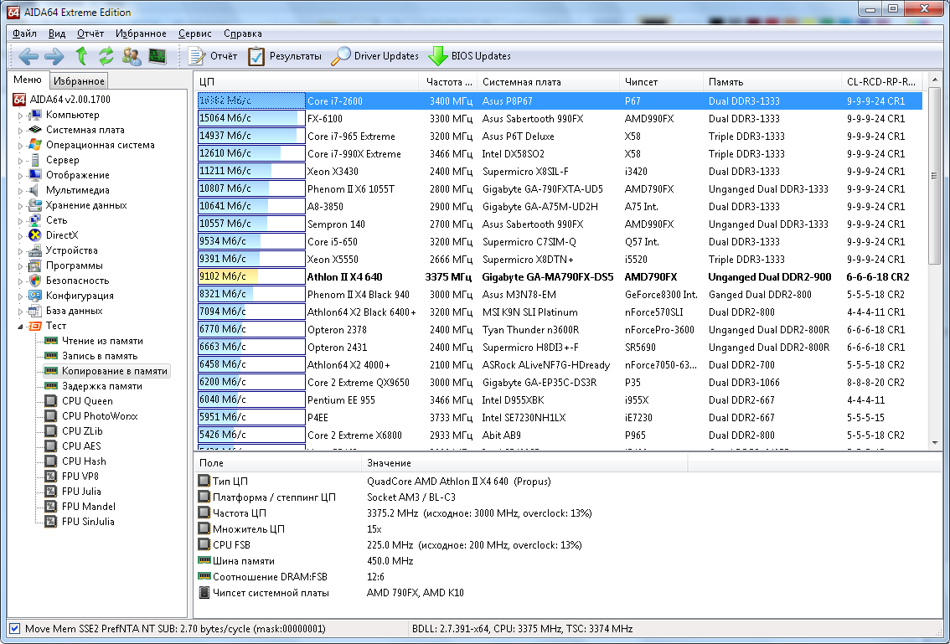The width and height of the screenshot is (950, 644).
Task: Click the Поле column header in details pane
Action: (277, 463)
